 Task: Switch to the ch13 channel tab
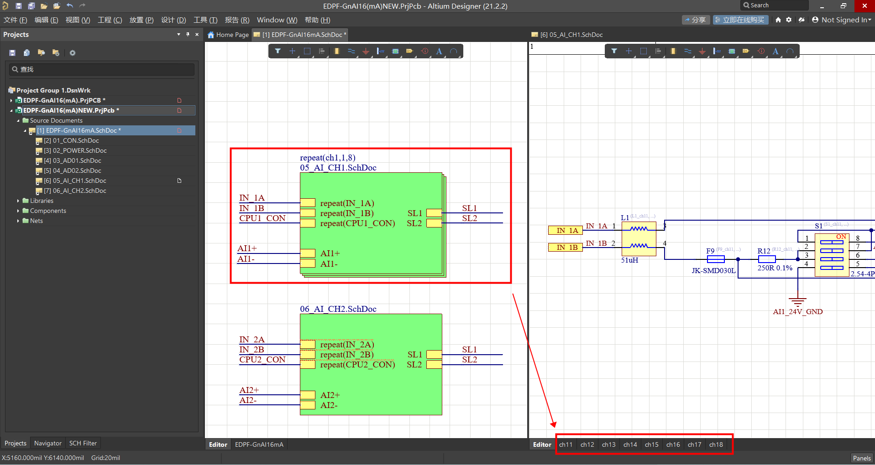pyautogui.click(x=608, y=444)
